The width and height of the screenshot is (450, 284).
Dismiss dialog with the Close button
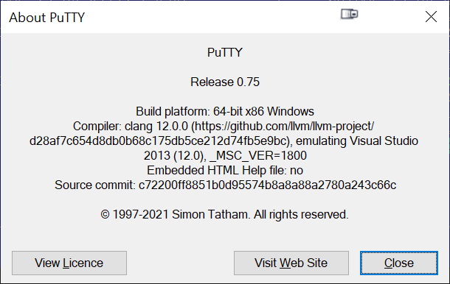click(x=399, y=263)
